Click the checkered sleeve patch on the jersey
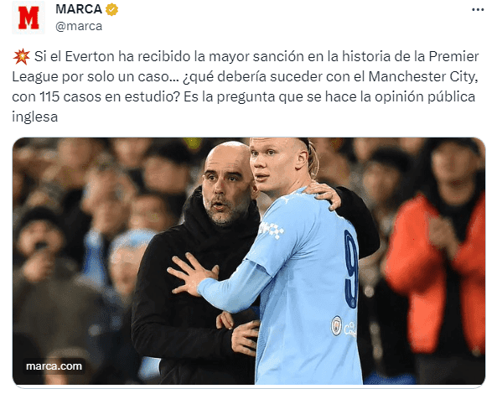The width and height of the screenshot is (497, 394). 272,230
